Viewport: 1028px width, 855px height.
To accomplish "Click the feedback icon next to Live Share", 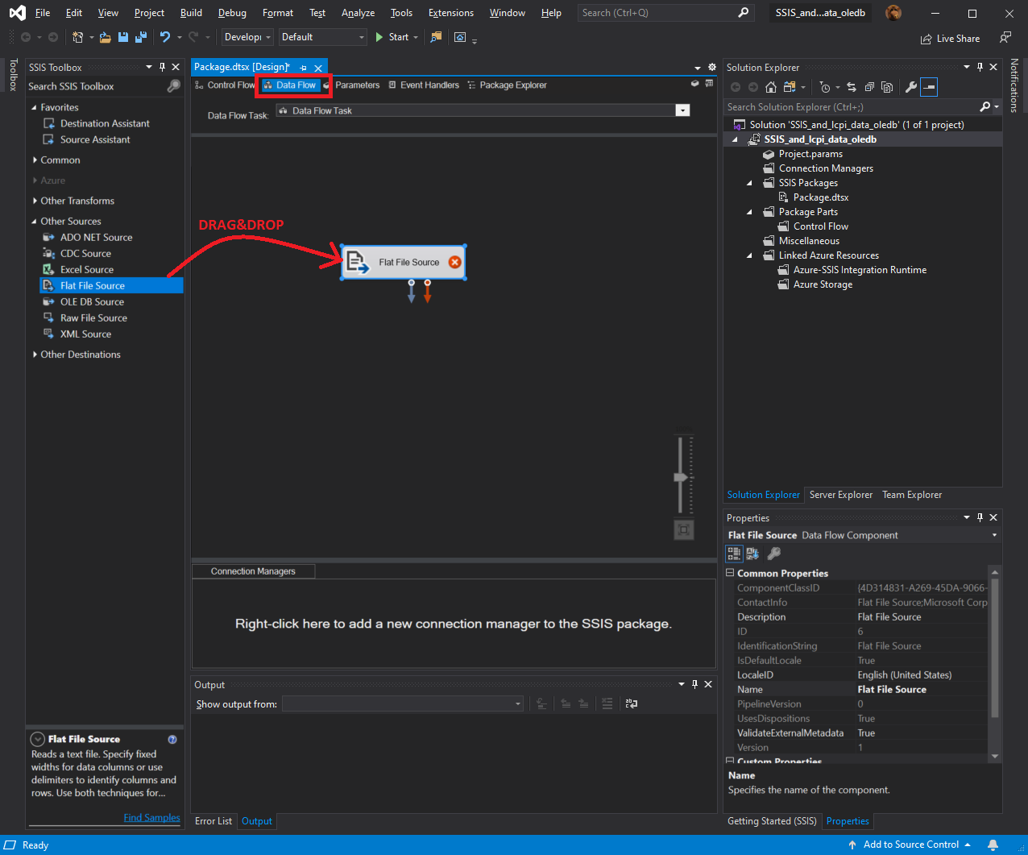I will 1005,37.
